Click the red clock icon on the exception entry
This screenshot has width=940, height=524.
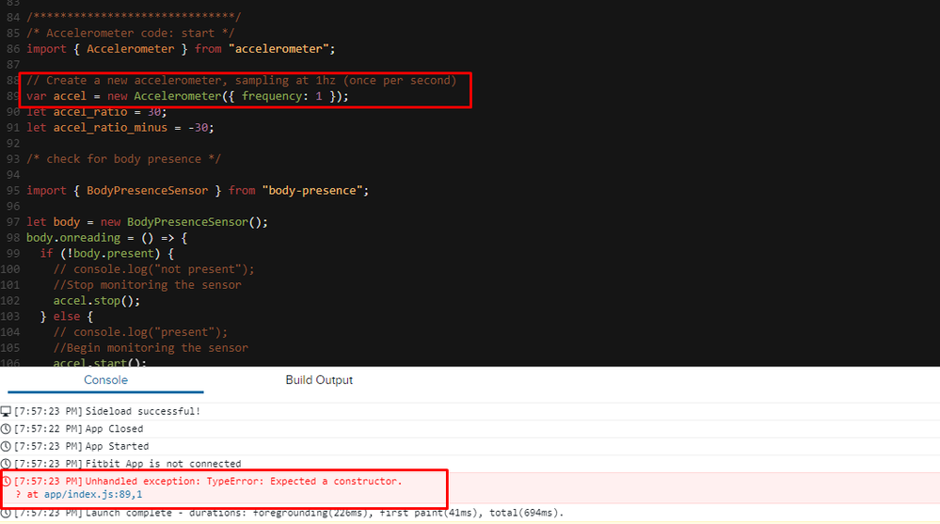point(6,482)
